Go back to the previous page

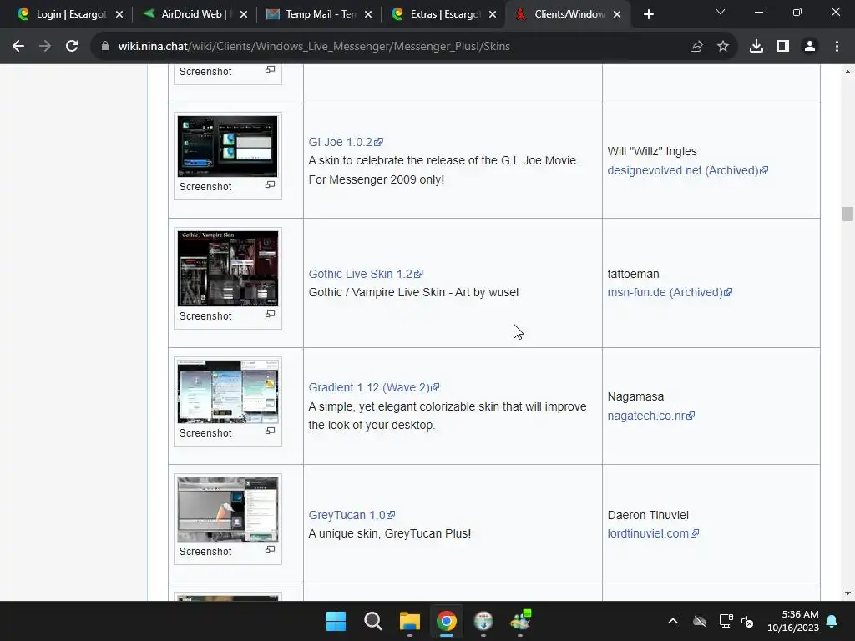[x=18, y=47]
